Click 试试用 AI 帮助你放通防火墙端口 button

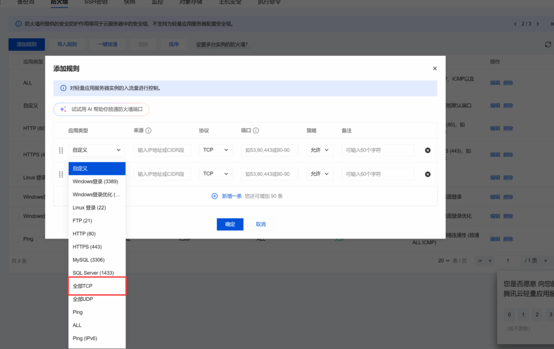[x=101, y=109]
